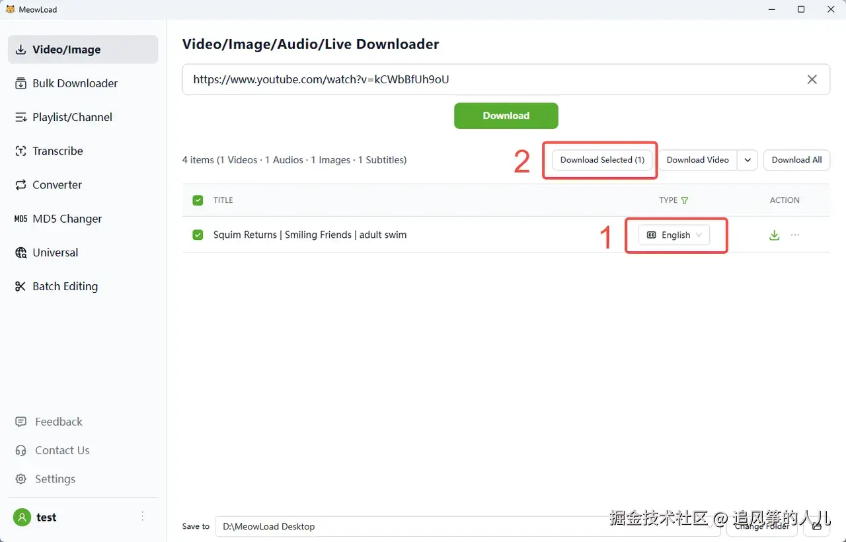Go to Playlist/Channel section
846x542 pixels.
click(83, 117)
